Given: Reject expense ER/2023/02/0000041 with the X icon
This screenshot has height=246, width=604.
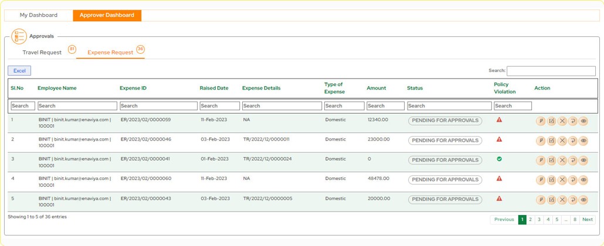Looking at the screenshot, I should click(562, 160).
